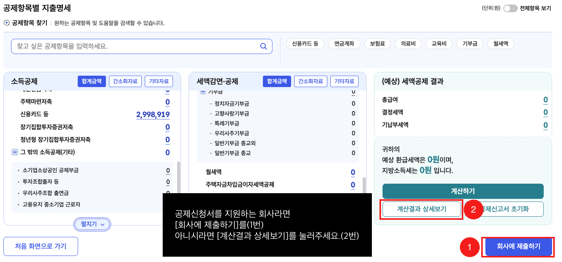Select the 연금계좌 filter chip
The height and width of the screenshot is (262, 562).
coord(344,44)
